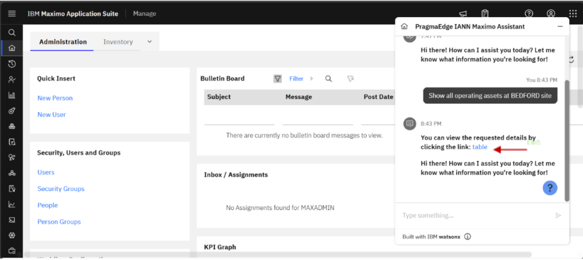Open the Security Groups link
The height and width of the screenshot is (260, 583).
click(61, 189)
